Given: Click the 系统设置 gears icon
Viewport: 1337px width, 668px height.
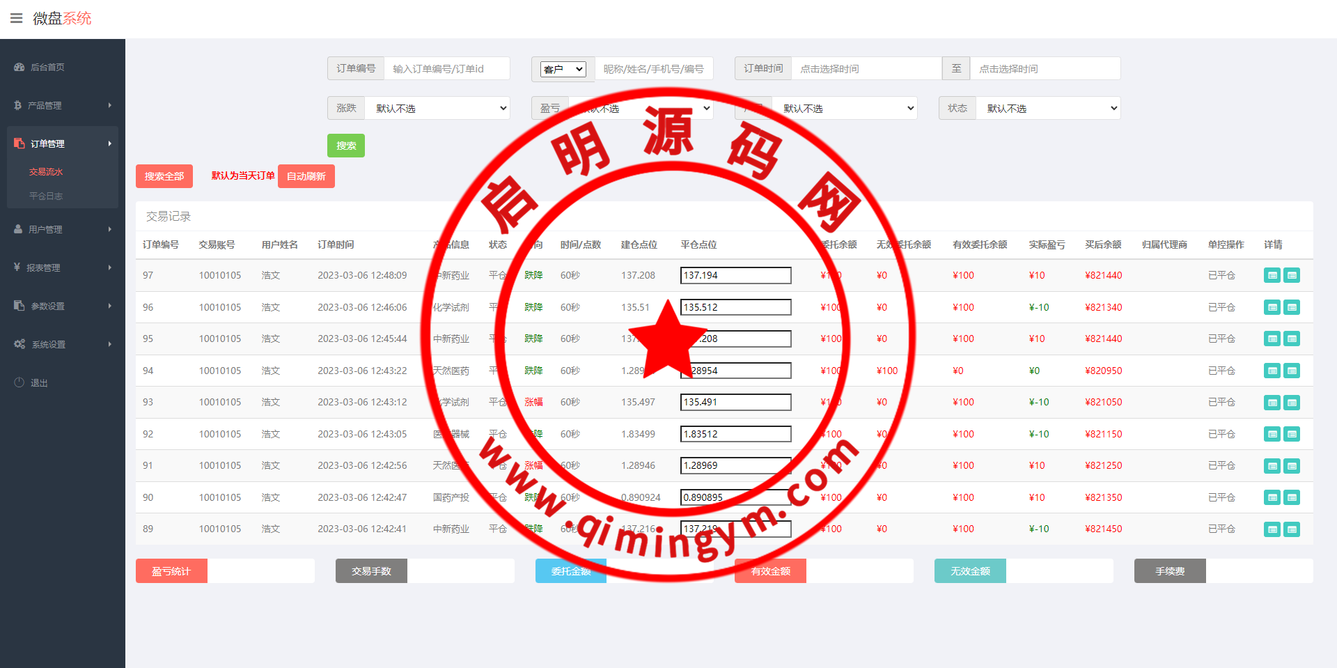Looking at the screenshot, I should [19, 344].
